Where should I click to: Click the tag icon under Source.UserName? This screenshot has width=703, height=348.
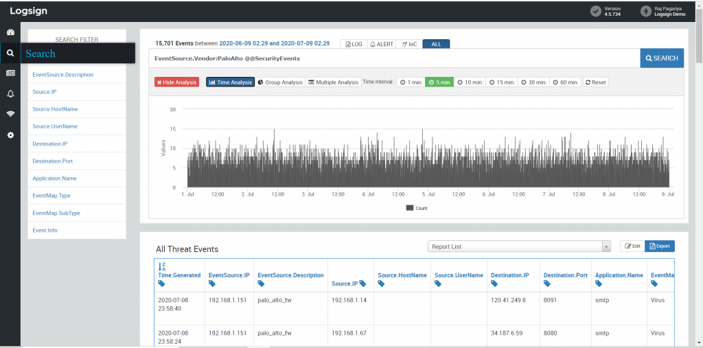tap(438, 284)
